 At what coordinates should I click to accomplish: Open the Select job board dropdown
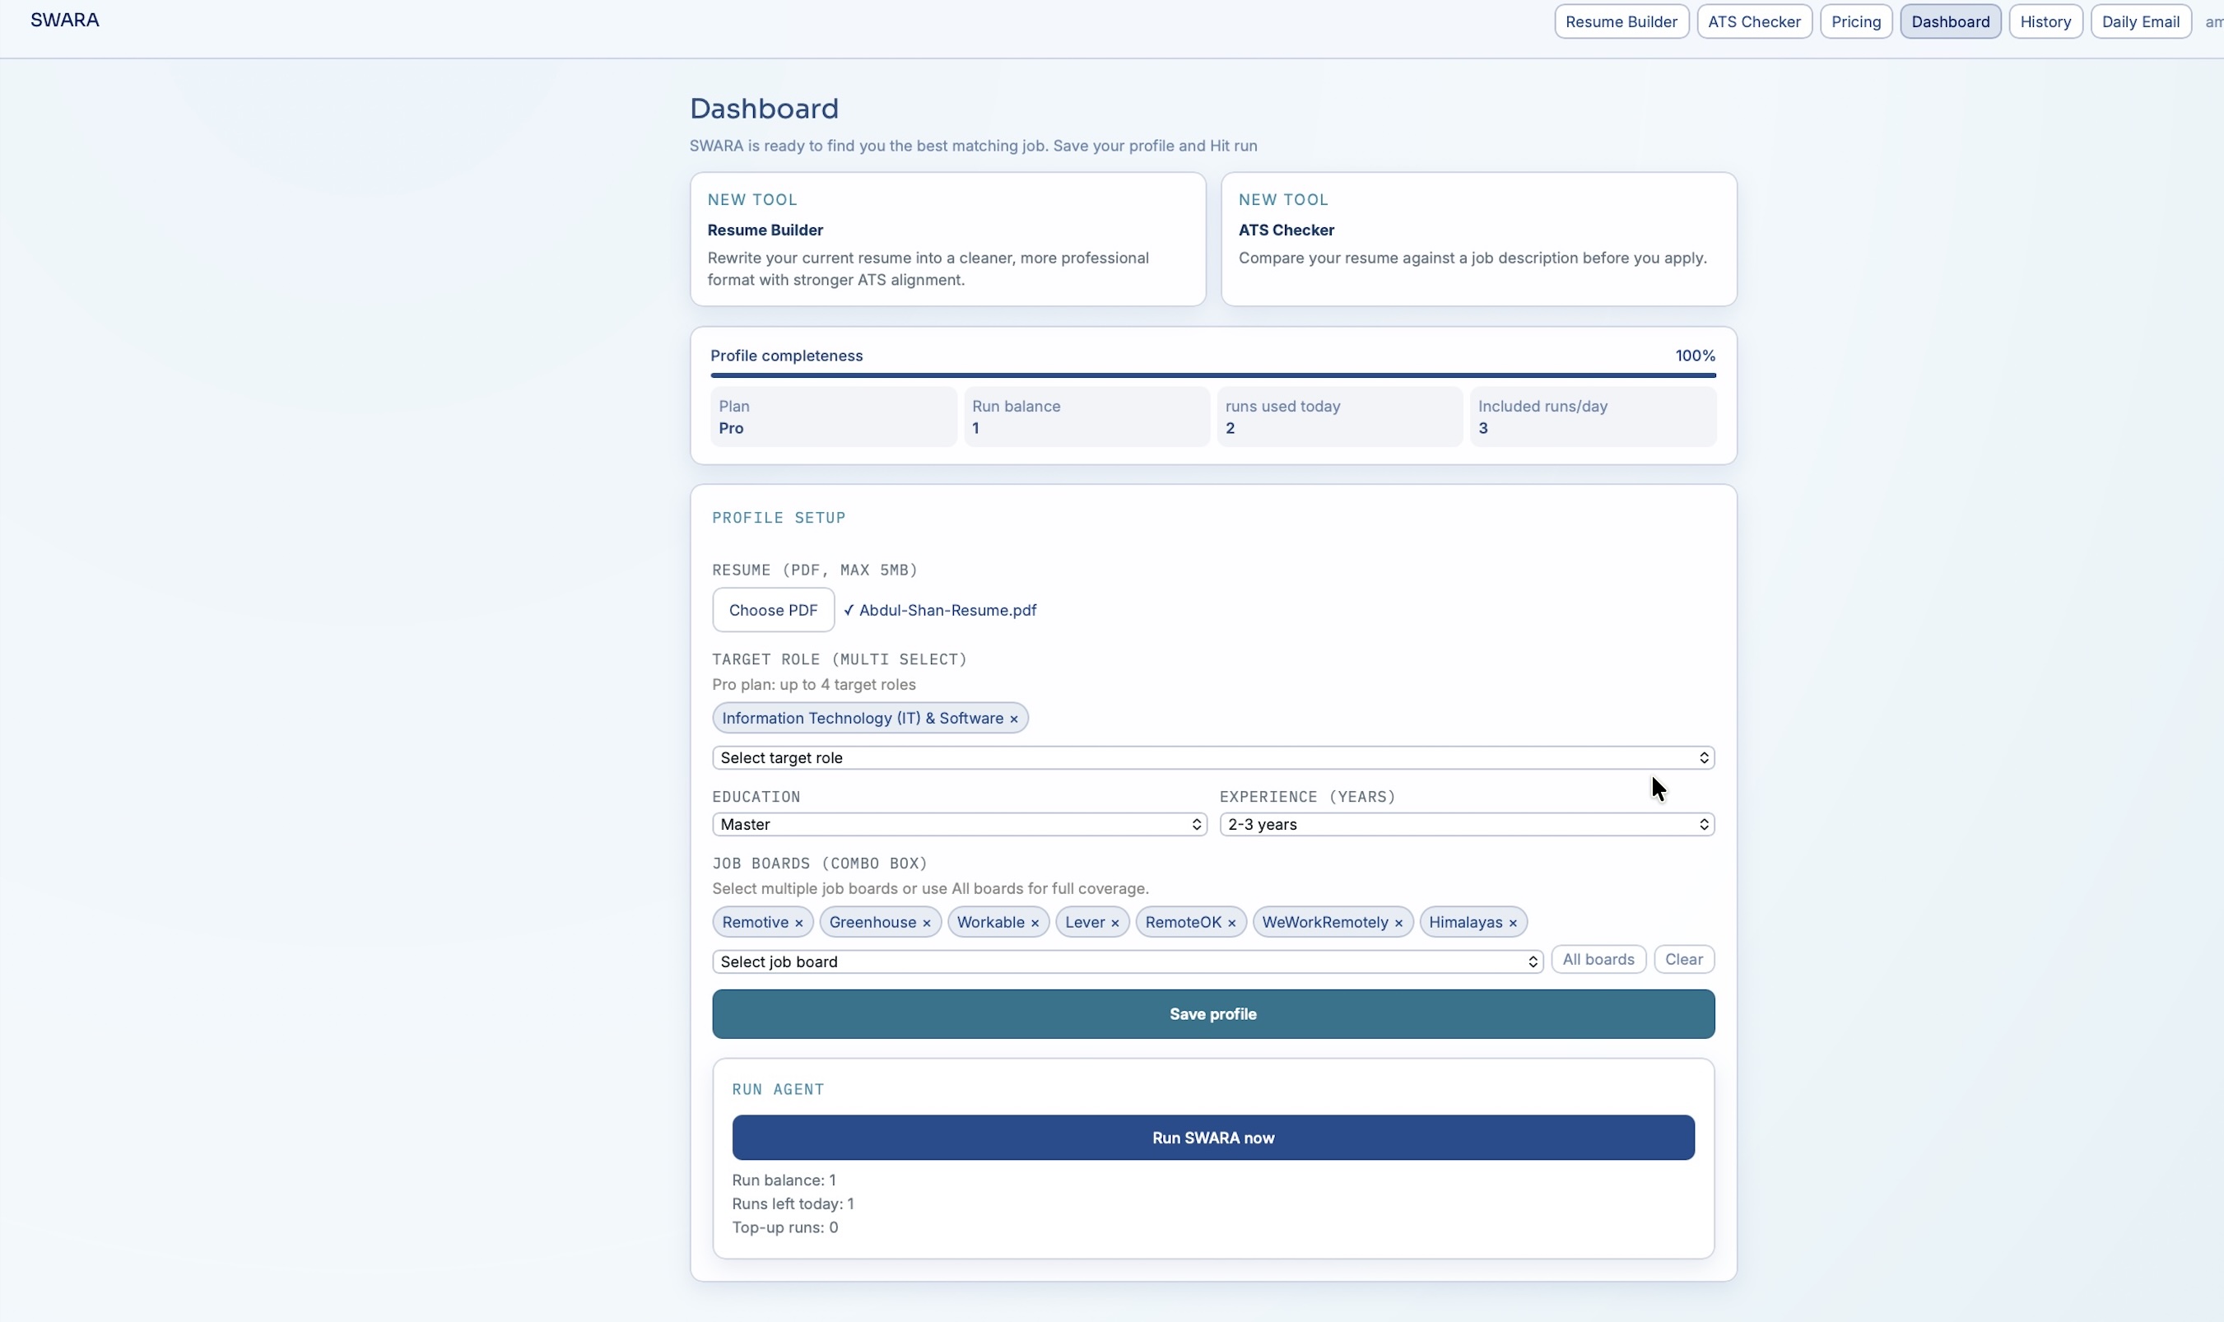[1128, 961]
